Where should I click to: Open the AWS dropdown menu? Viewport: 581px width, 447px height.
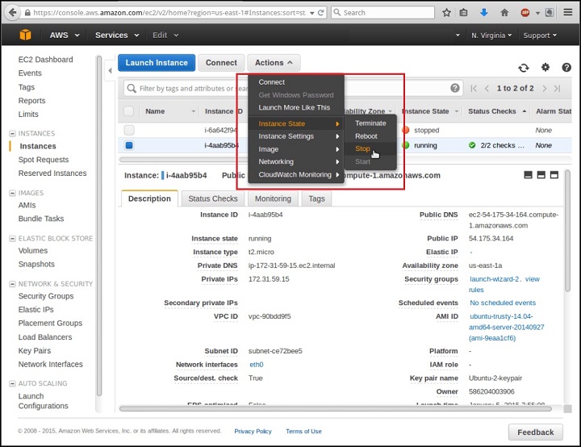[x=65, y=36]
